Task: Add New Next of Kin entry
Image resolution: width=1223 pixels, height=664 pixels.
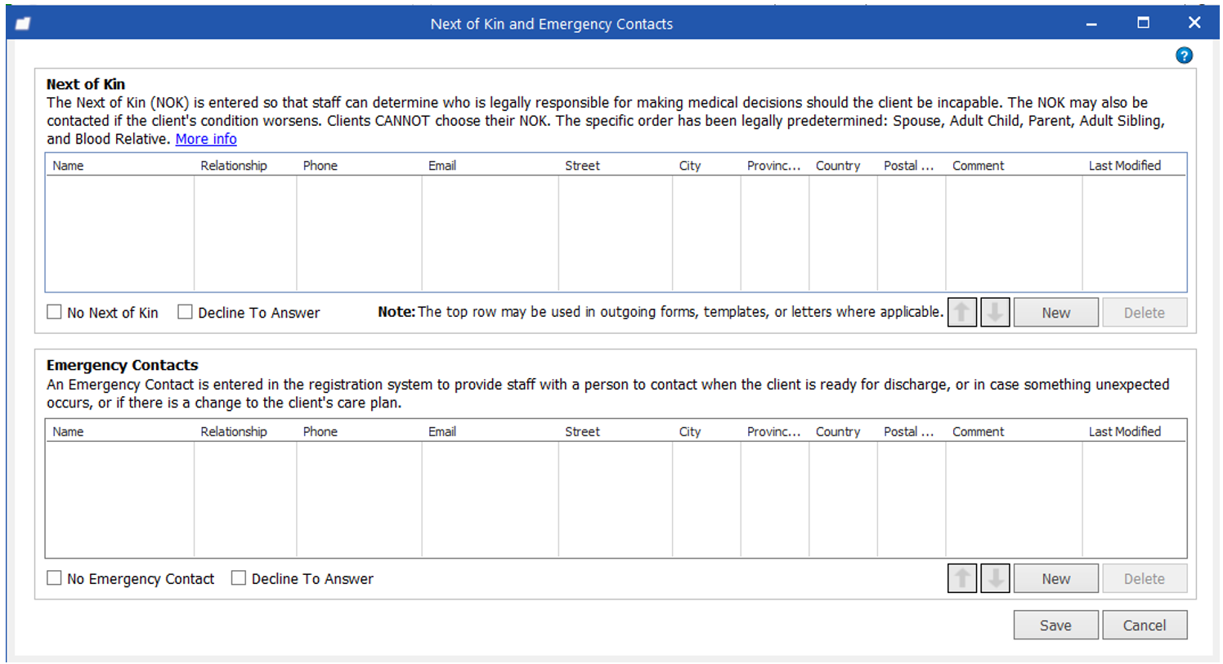Action: tap(1055, 312)
